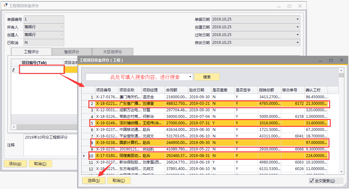349x189 pixels.
Task: Click the up arrow of the dialog's vertical scrollbar
Action: (x=341, y=71)
